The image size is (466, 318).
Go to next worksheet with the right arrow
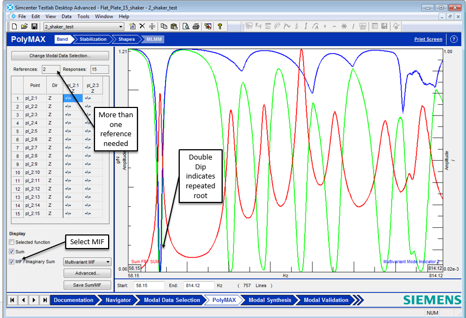click(x=34, y=300)
